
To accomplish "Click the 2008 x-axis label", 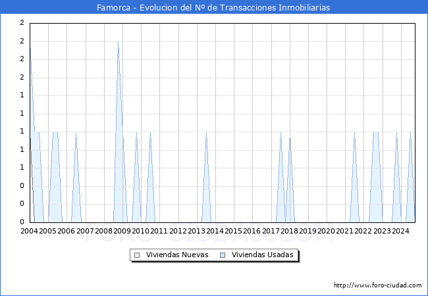I will [104, 231].
